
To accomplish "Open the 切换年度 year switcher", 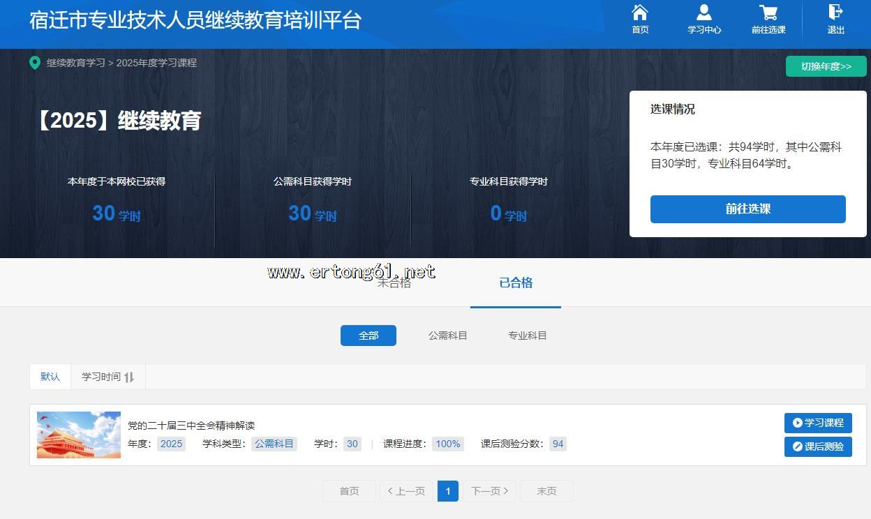I will (x=826, y=66).
